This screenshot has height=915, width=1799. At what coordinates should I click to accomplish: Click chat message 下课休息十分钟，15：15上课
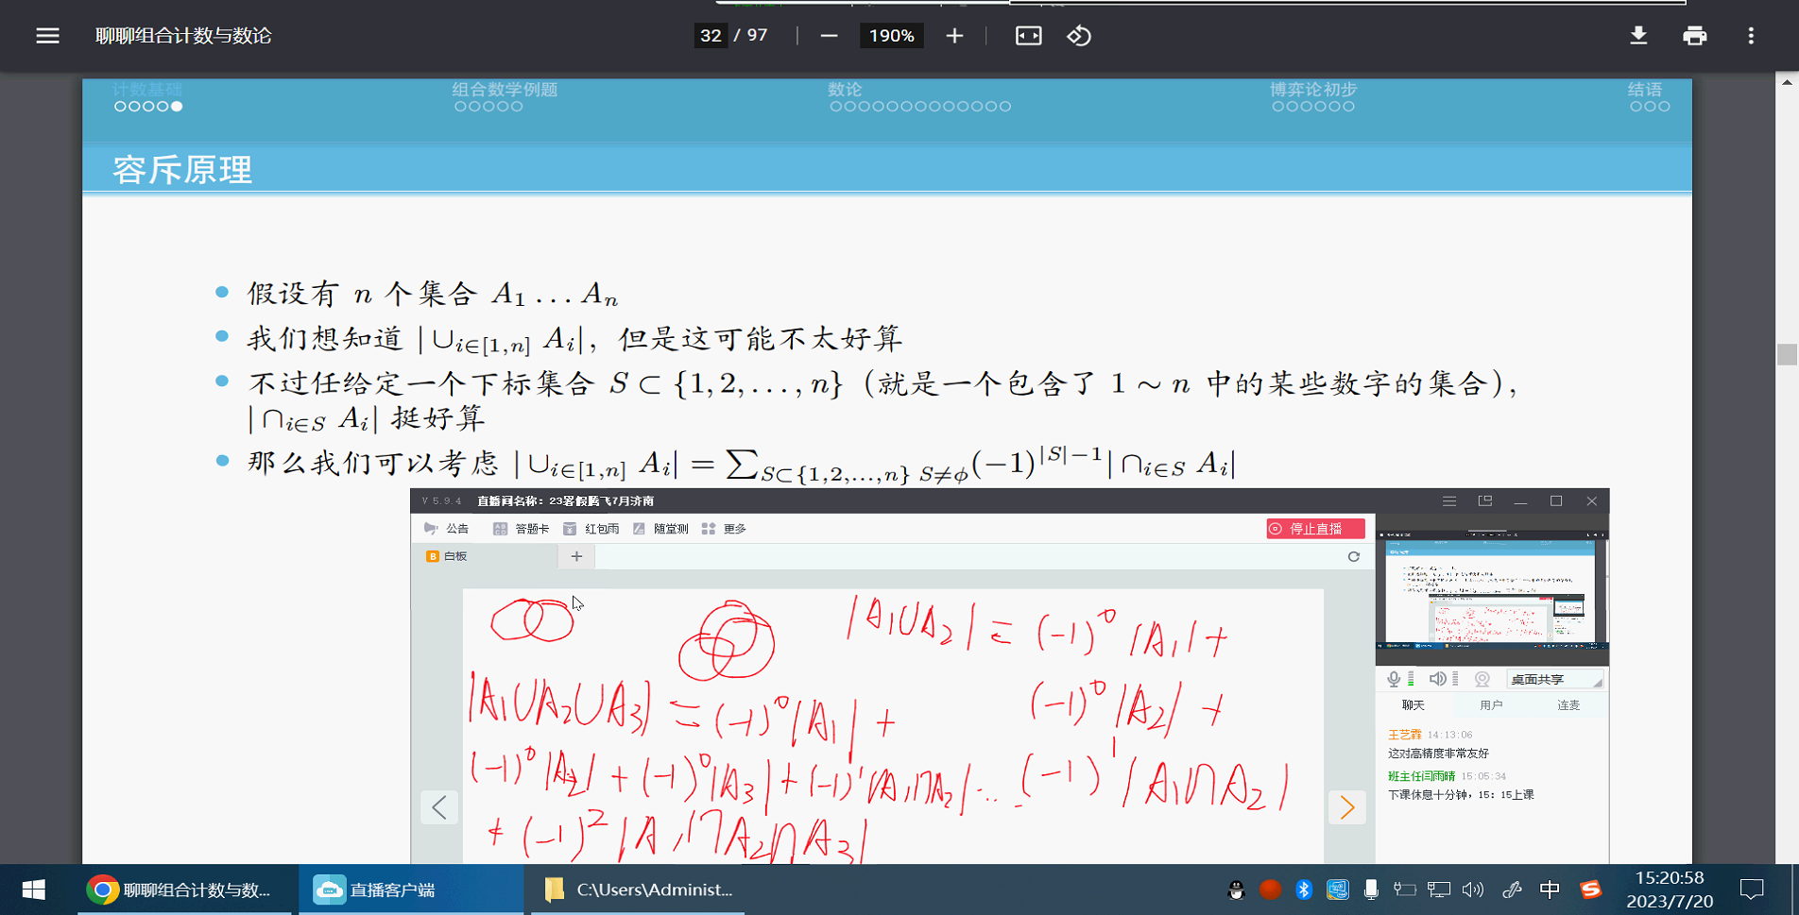[x=1461, y=795]
